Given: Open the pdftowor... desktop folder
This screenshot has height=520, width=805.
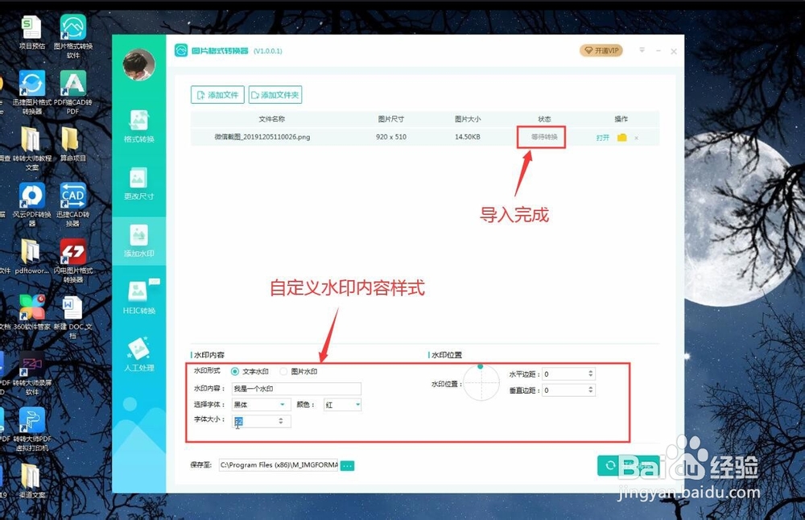Looking at the screenshot, I should (32, 257).
